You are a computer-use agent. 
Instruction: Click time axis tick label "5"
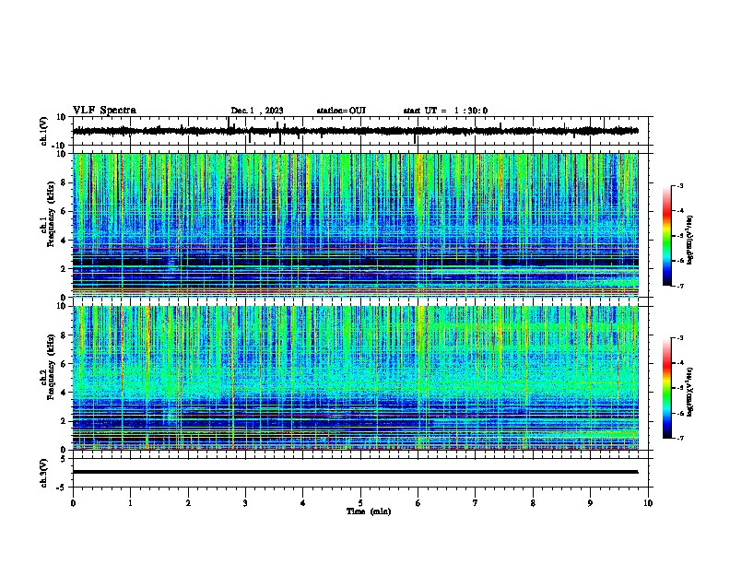point(360,503)
